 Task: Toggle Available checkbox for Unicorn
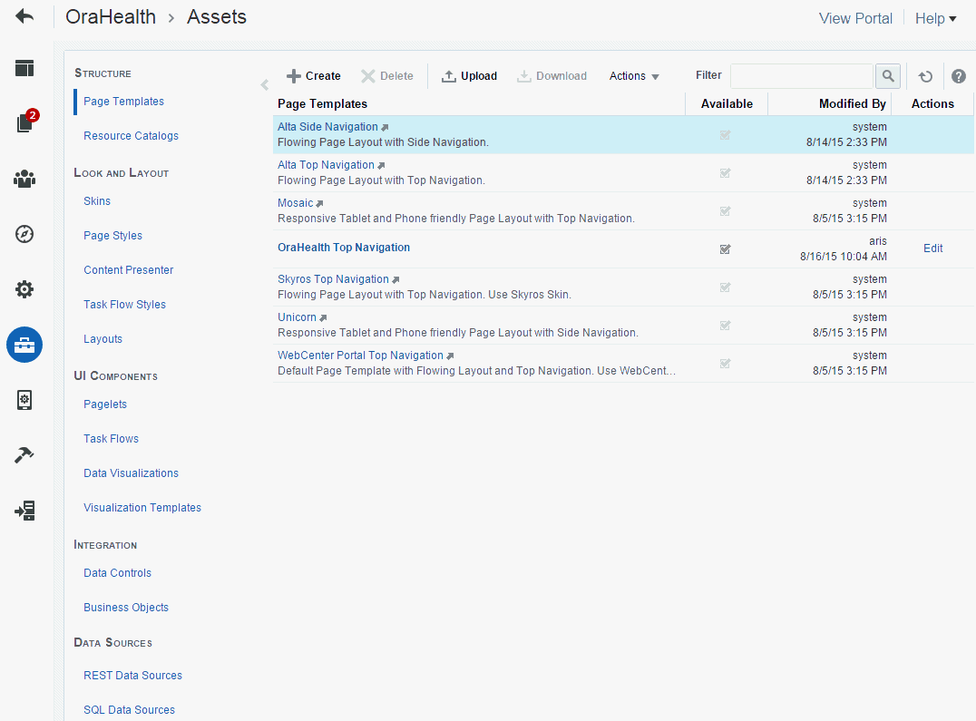point(725,325)
